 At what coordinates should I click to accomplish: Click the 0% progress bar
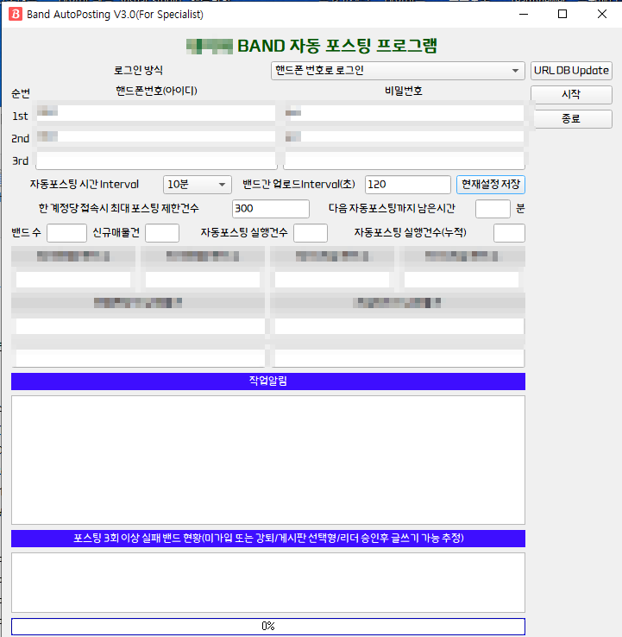click(267, 626)
